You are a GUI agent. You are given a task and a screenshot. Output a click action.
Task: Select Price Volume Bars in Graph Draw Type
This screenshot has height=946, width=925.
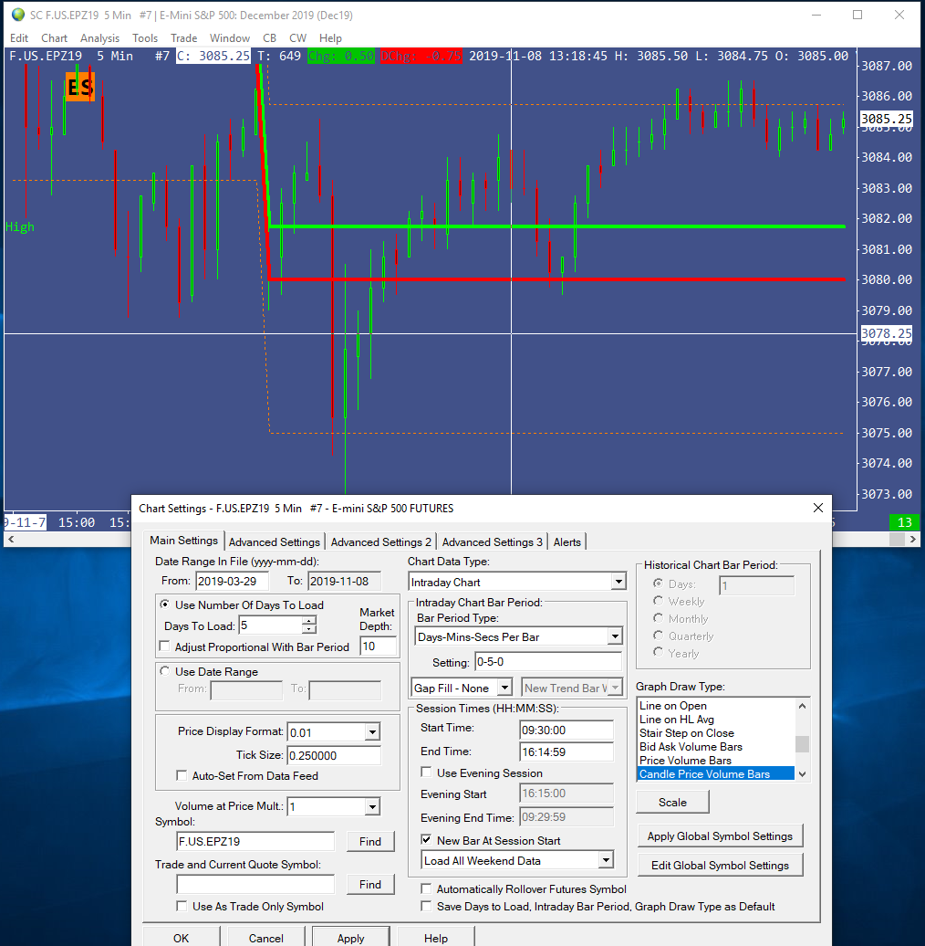click(685, 760)
